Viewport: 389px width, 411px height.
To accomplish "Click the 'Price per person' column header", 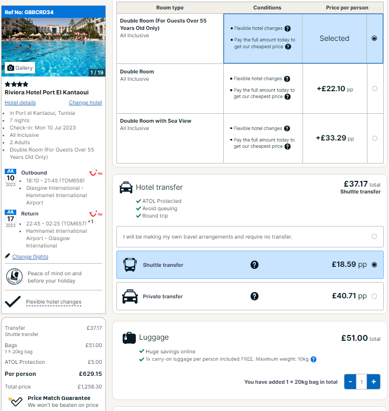I will click(x=347, y=8).
